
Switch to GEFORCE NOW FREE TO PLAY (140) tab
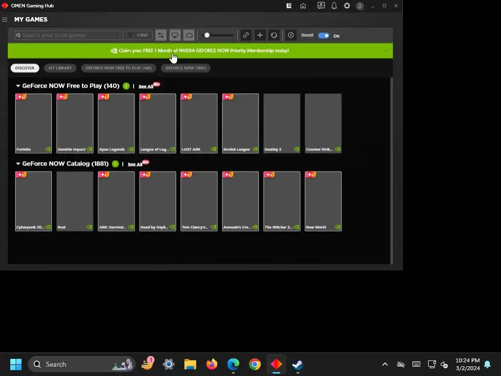coord(118,68)
